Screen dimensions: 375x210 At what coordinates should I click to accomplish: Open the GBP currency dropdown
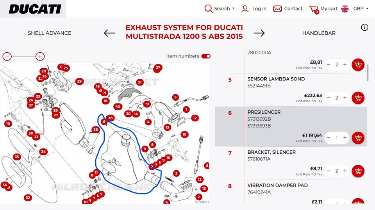tap(361, 9)
